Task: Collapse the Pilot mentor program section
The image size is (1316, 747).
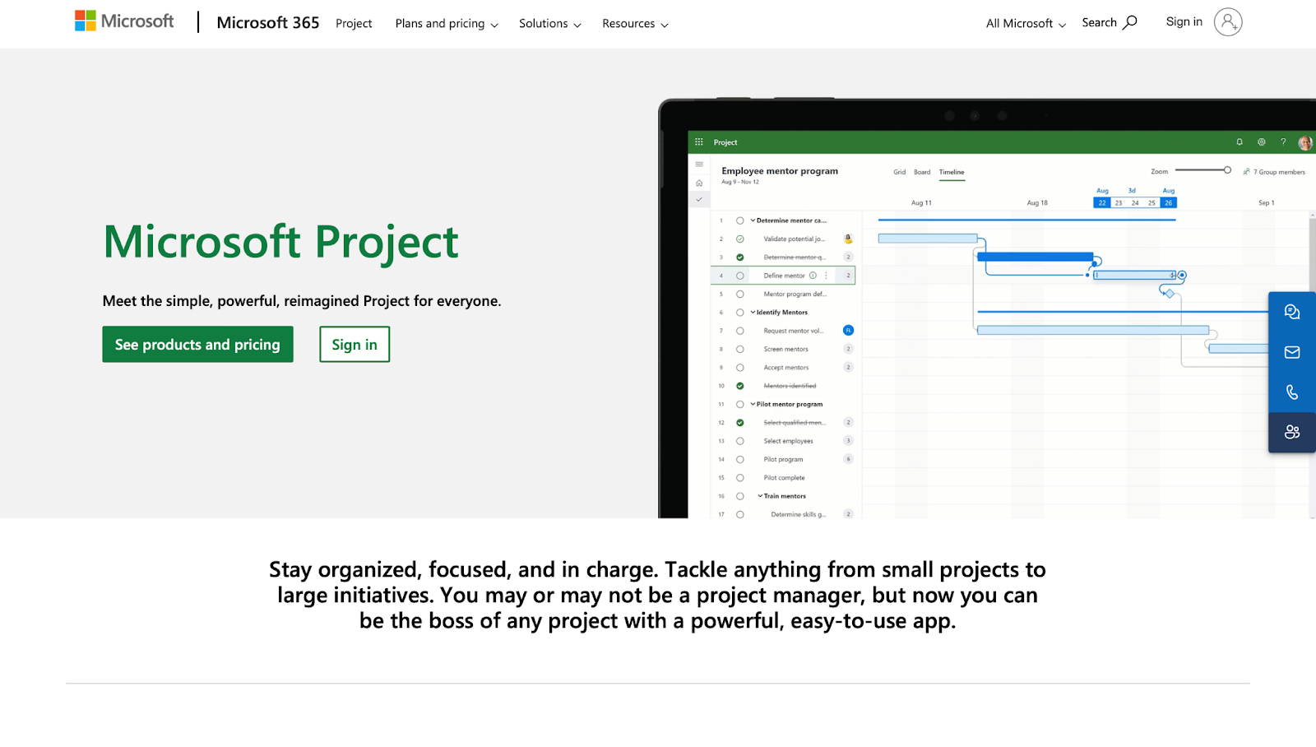Action: point(753,405)
